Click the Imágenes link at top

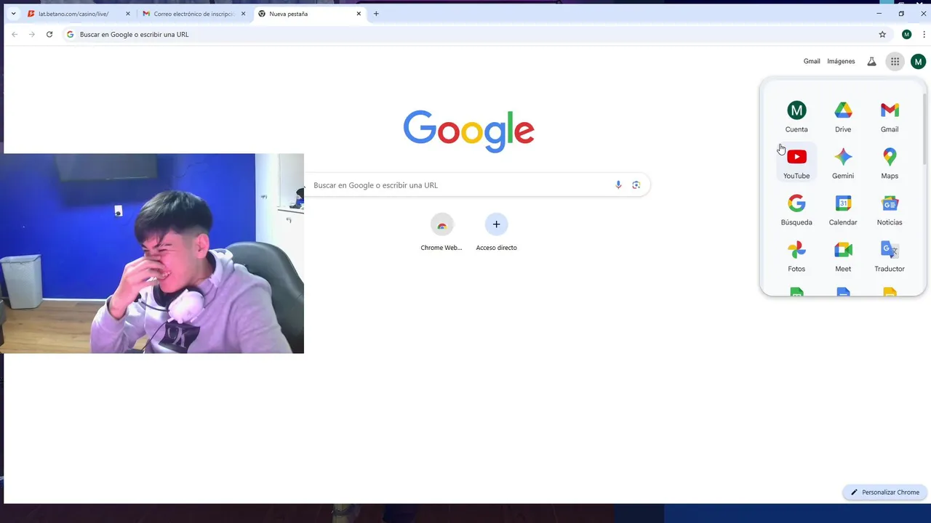pos(841,62)
